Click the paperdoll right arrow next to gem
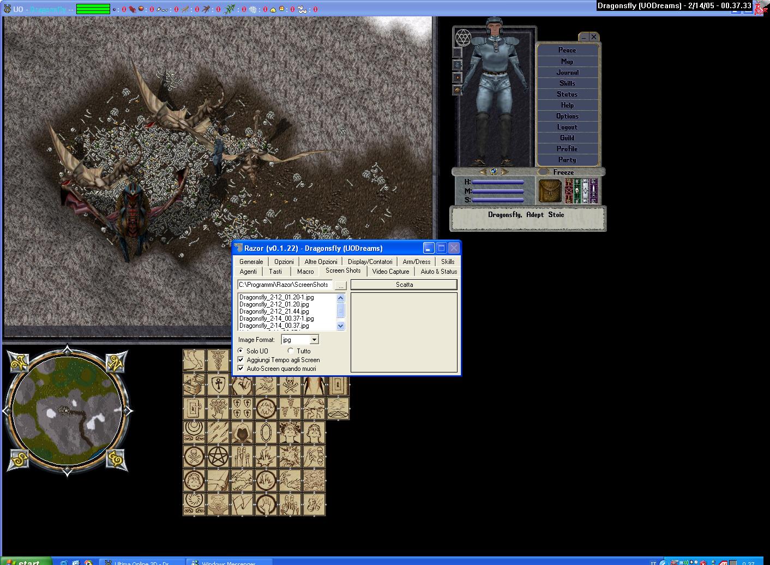770x565 pixels. [x=504, y=171]
